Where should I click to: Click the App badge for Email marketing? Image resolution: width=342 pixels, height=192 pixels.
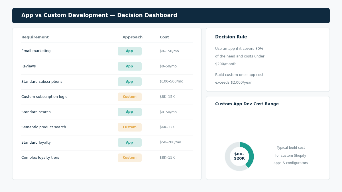(130, 51)
